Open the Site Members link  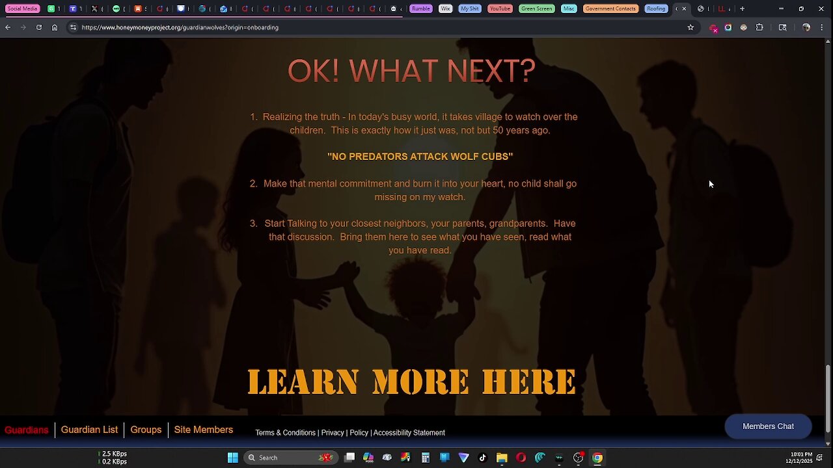coord(203,430)
